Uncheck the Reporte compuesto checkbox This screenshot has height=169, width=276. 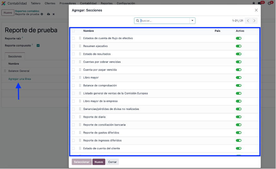pos(38,45)
